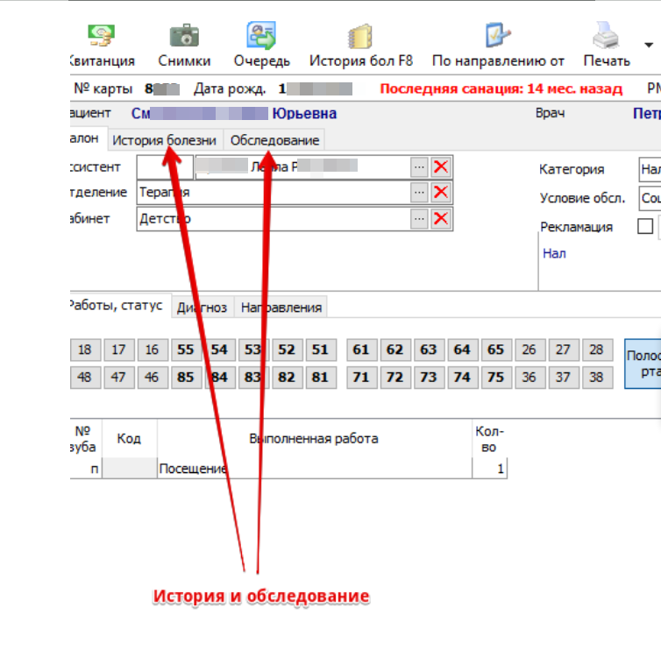Image resolution: width=661 pixels, height=657 pixels.
Task: Browse Отделение via ellipsis button
Action: 419,193
